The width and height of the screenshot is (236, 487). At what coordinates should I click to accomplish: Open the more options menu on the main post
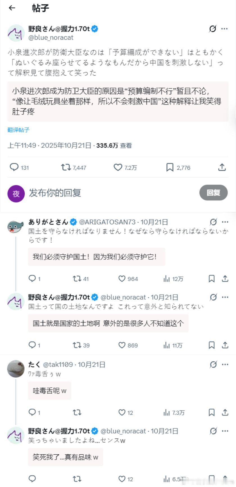tap(225, 29)
